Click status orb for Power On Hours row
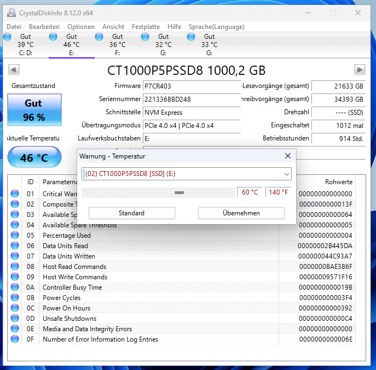Screen dimensions: 376x370 (15, 308)
